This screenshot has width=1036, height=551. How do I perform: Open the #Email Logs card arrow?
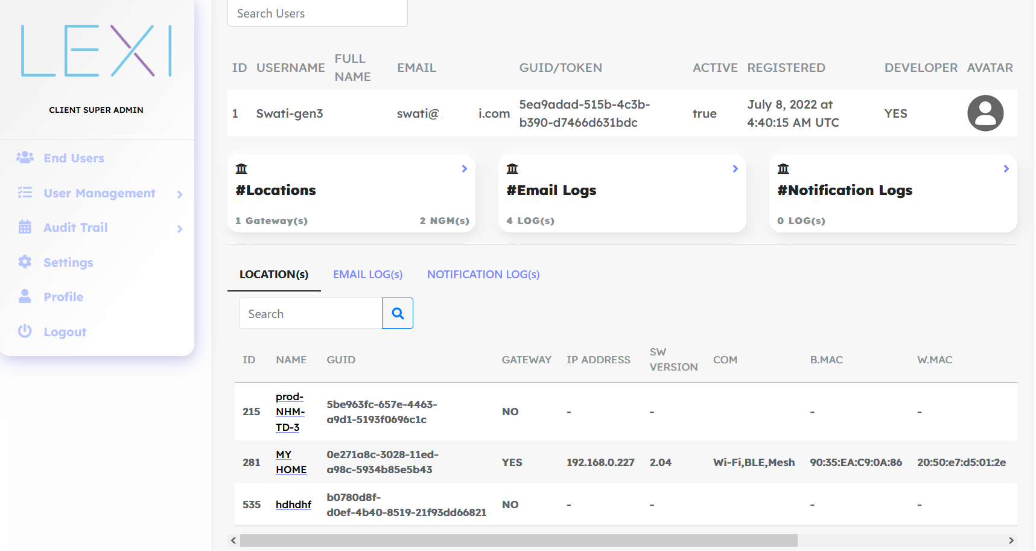click(735, 169)
